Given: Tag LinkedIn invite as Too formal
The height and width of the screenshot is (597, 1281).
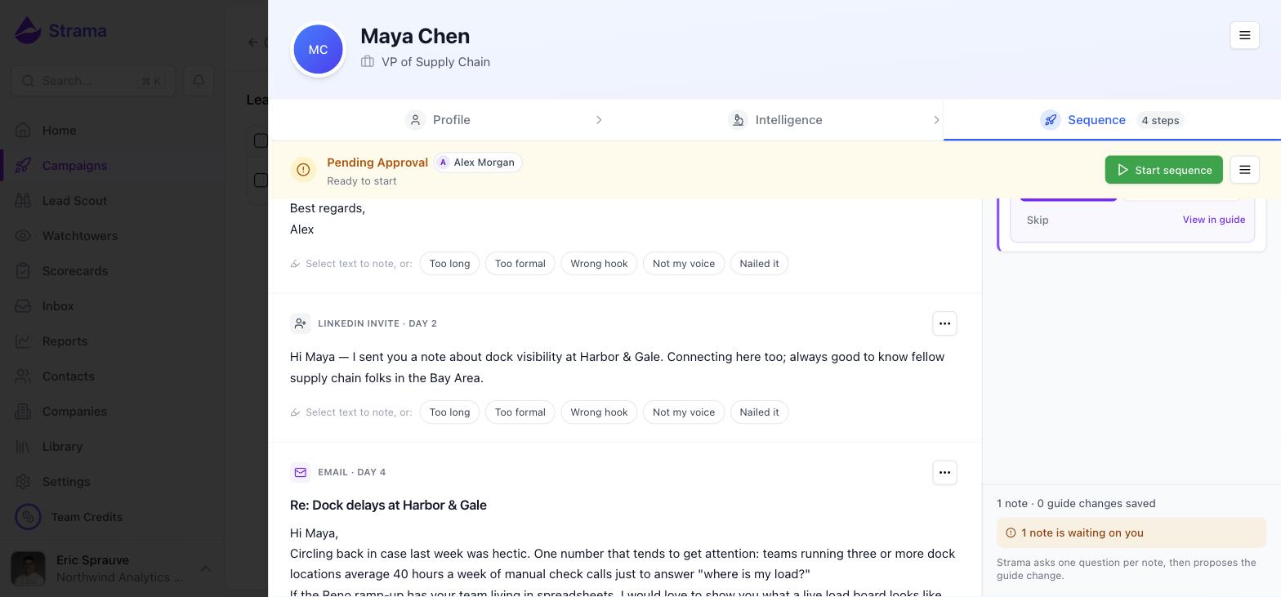Looking at the screenshot, I should (x=520, y=412).
